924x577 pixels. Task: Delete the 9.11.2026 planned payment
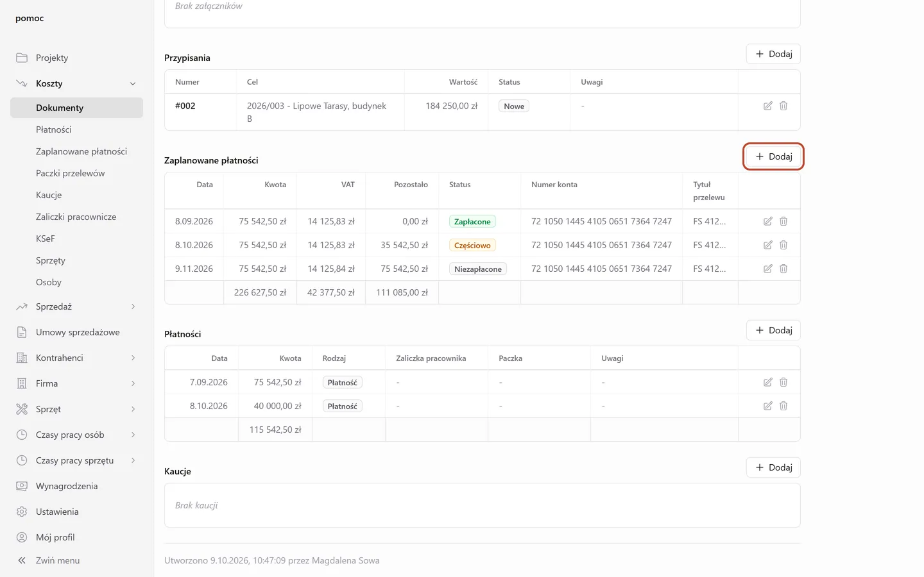coord(783,269)
